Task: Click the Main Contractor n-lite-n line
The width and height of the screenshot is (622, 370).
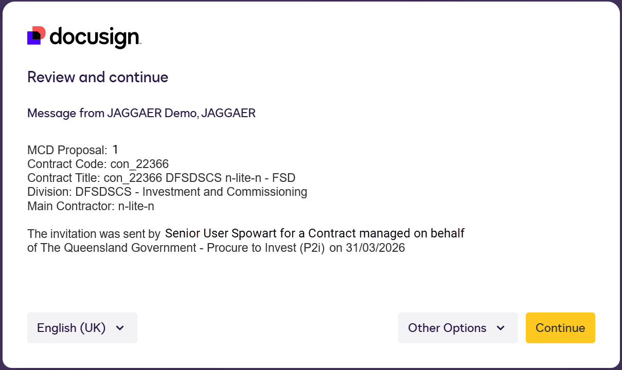Action: pos(91,206)
